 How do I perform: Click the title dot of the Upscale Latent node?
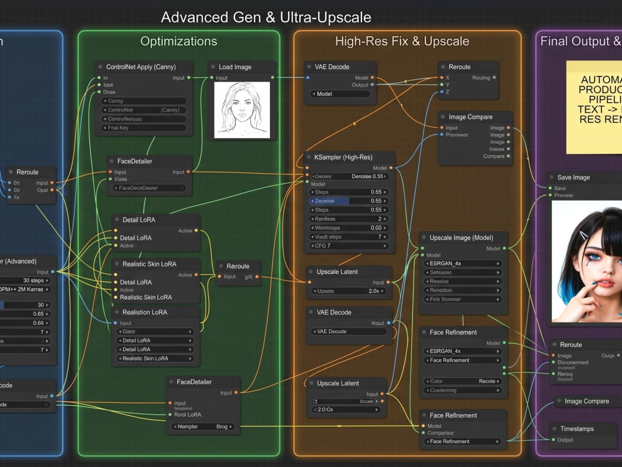(310, 272)
